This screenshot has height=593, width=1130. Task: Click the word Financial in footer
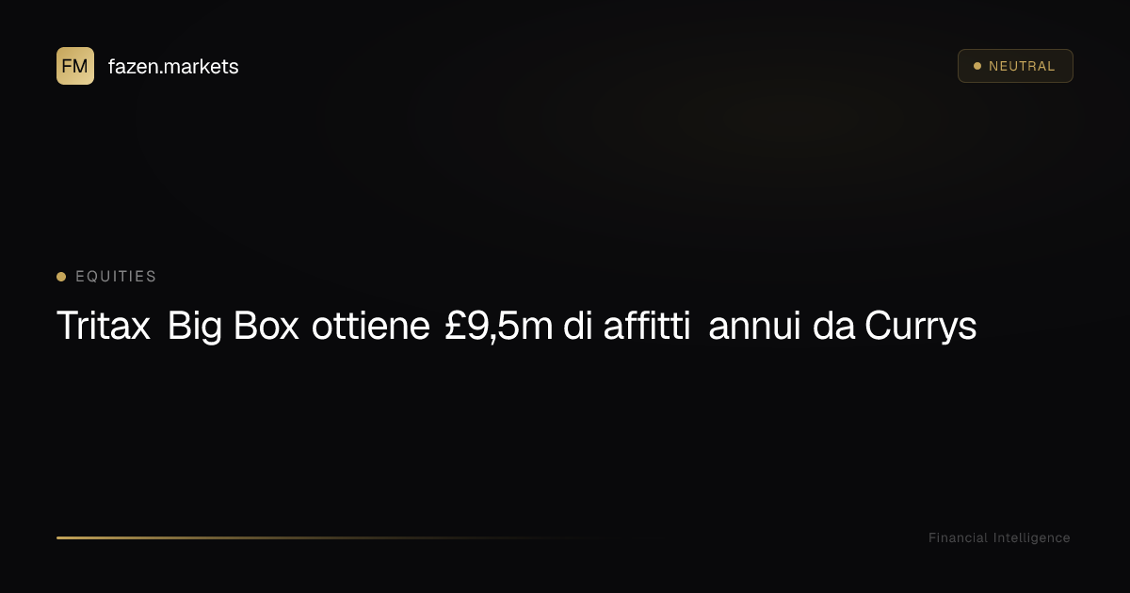click(x=958, y=538)
